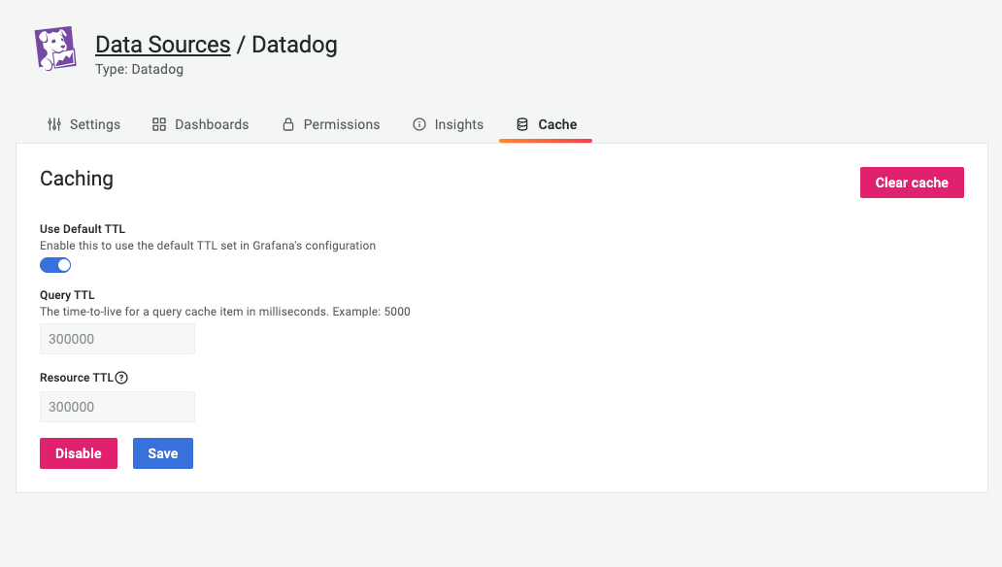Click the Query TTL input field
This screenshot has width=1002, height=567.
pyautogui.click(x=117, y=339)
